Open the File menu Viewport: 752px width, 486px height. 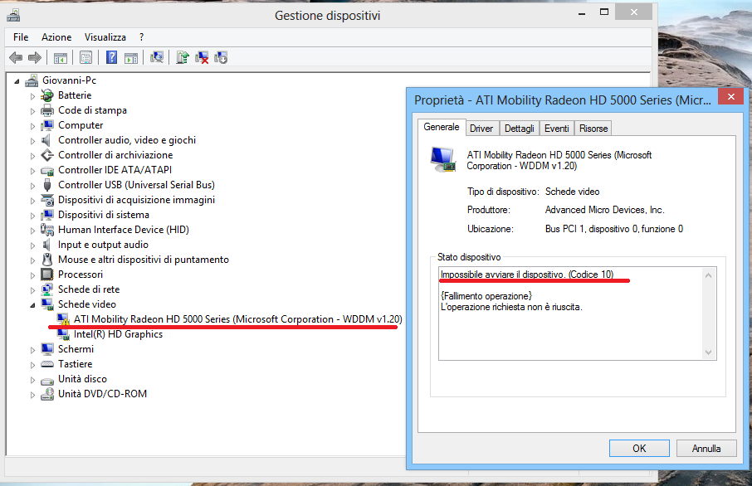[x=21, y=36]
